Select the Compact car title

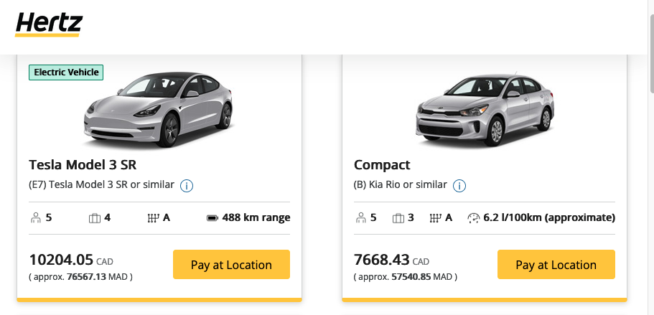tap(382, 165)
